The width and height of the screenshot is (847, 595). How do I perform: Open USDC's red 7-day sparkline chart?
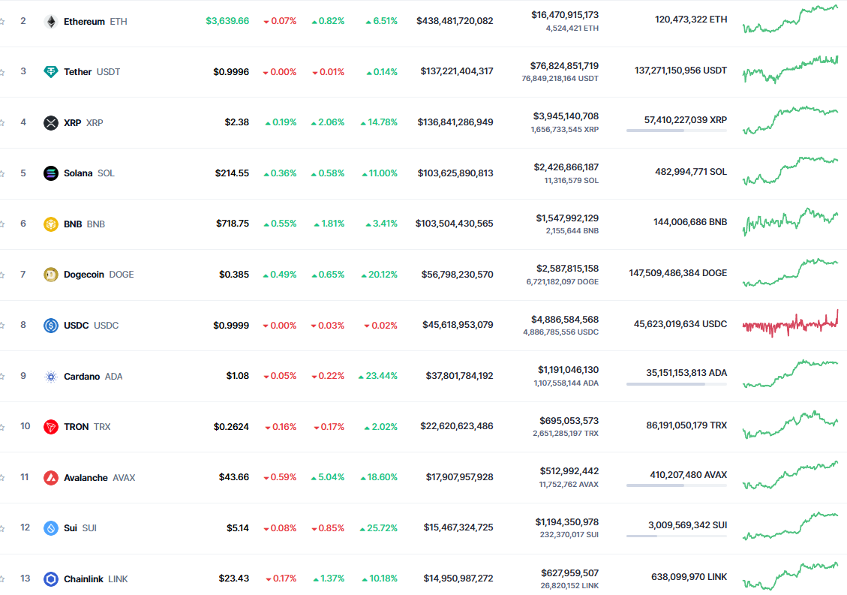790,323
